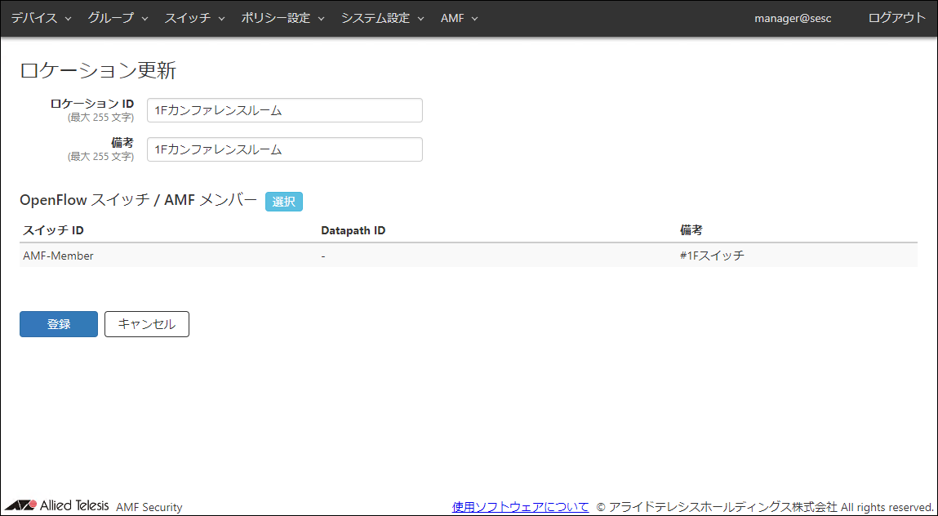938x516 pixels.
Task: Expand the AMF dropdown in the top bar
Action: [x=459, y=18]
